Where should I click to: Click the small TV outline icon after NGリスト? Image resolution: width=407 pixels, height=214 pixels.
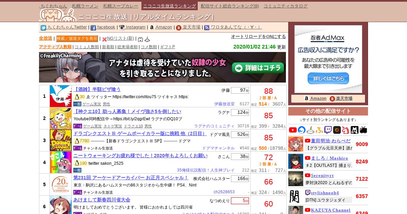pos(140,39)
